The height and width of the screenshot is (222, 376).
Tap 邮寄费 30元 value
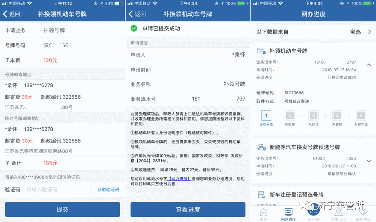click(27, 141)
